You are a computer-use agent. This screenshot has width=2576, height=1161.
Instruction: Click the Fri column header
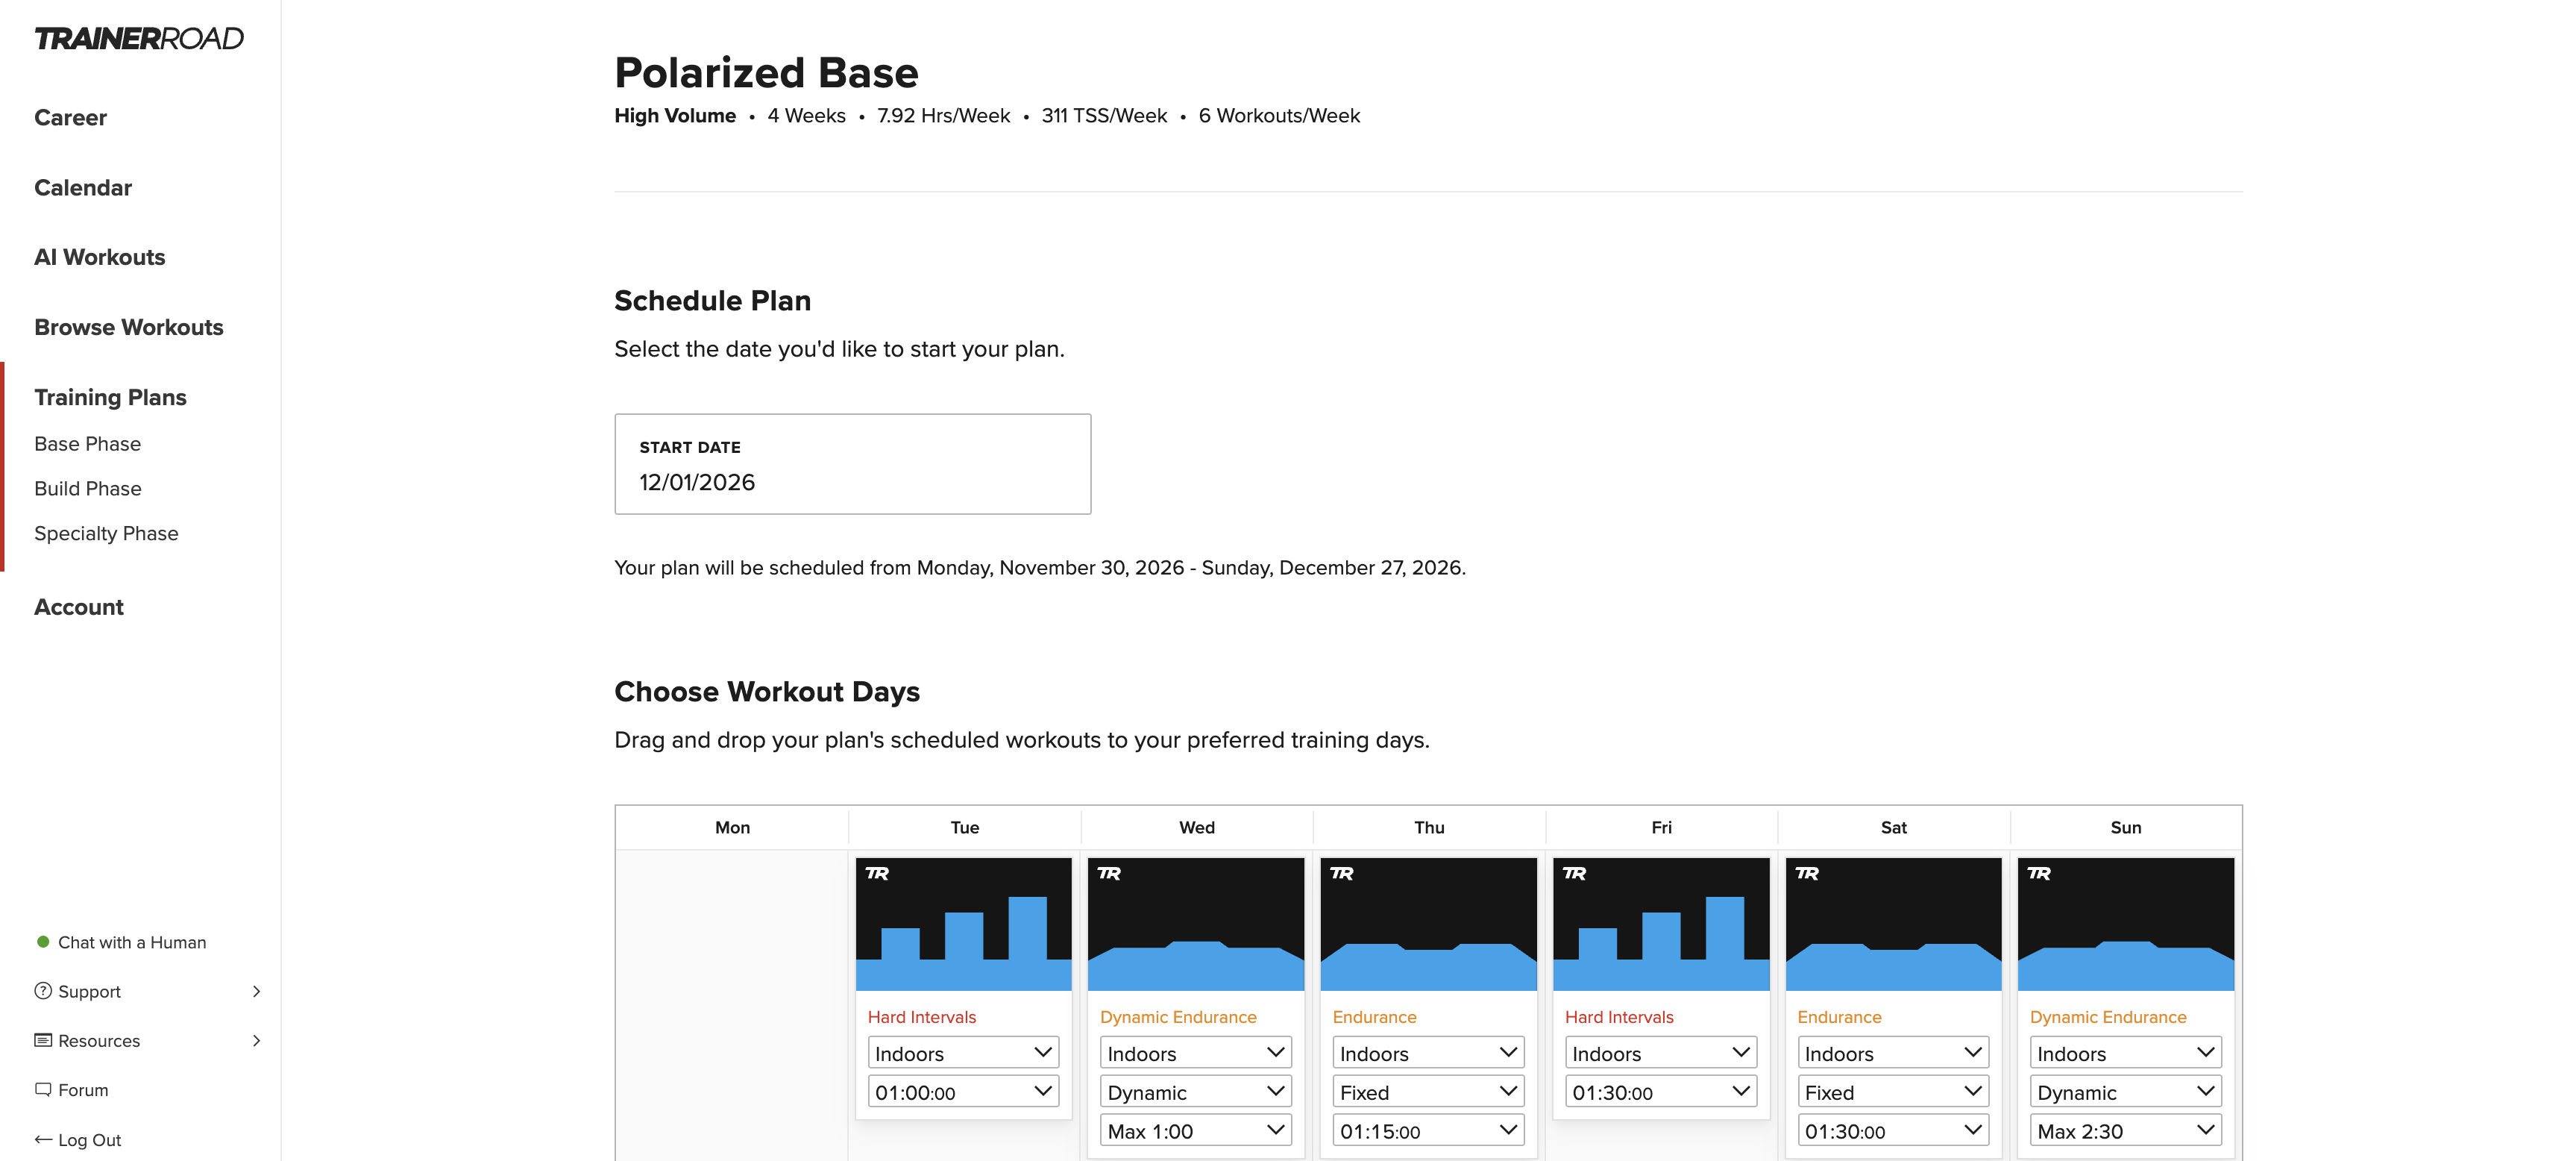(1661, 827)
